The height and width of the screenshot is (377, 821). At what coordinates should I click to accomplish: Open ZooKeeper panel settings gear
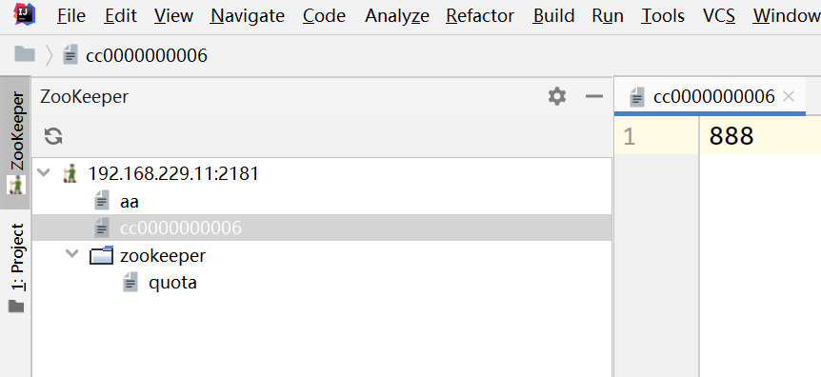557,96
